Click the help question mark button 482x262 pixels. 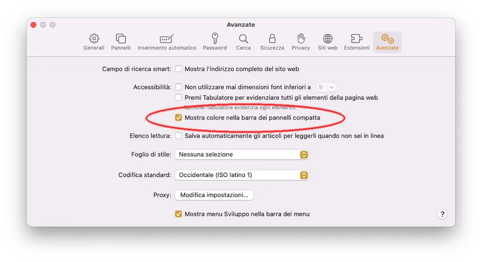[x=442, y=214]
